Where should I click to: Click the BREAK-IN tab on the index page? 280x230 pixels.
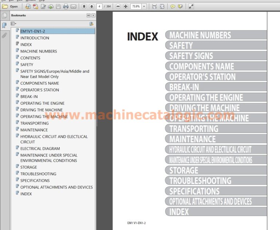(x=216, y=87)
